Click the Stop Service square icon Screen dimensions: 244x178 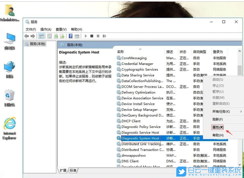click(x=92, y=36)
